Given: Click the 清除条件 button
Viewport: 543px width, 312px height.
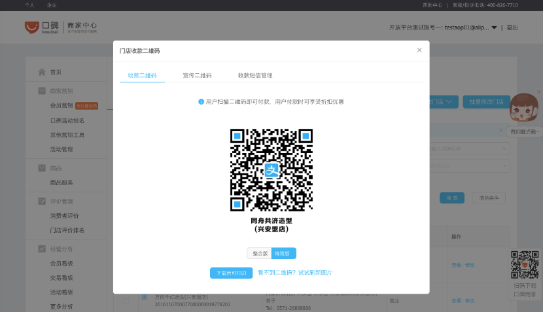Looking at the screenshot, I should click(489, 198).
